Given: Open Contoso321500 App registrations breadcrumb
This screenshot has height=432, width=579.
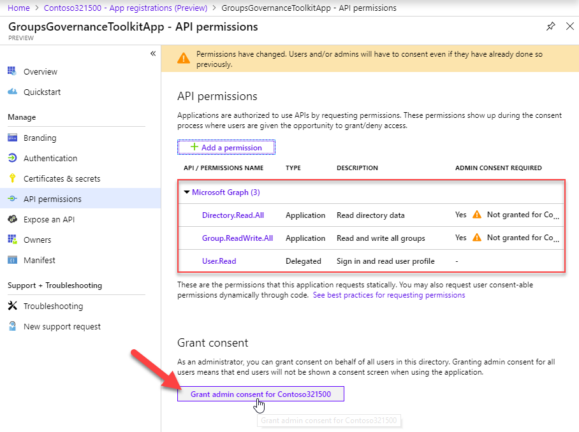Looking at the screenshot, I should [126, 8].
